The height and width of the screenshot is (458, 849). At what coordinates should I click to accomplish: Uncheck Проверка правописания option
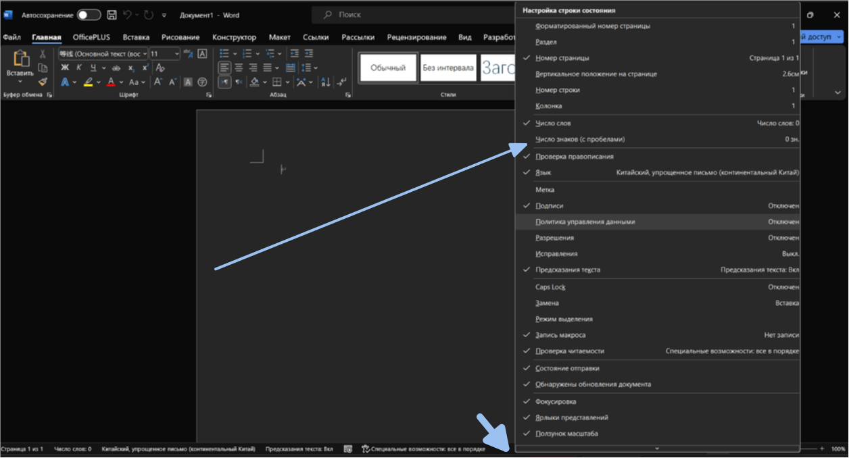(x=658, y=156)
